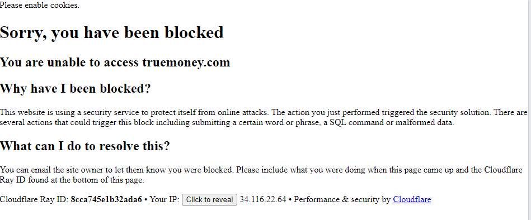Click the "Click to reveal" button

click(x=209, y=199)
